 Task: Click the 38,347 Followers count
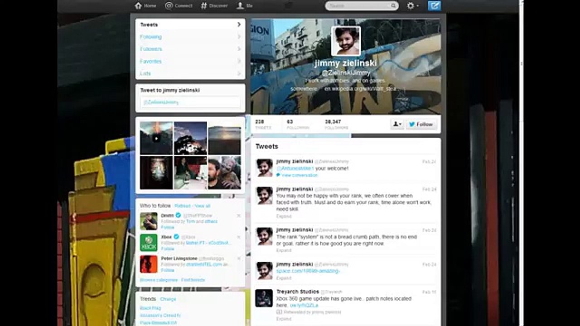coord(336,125)
